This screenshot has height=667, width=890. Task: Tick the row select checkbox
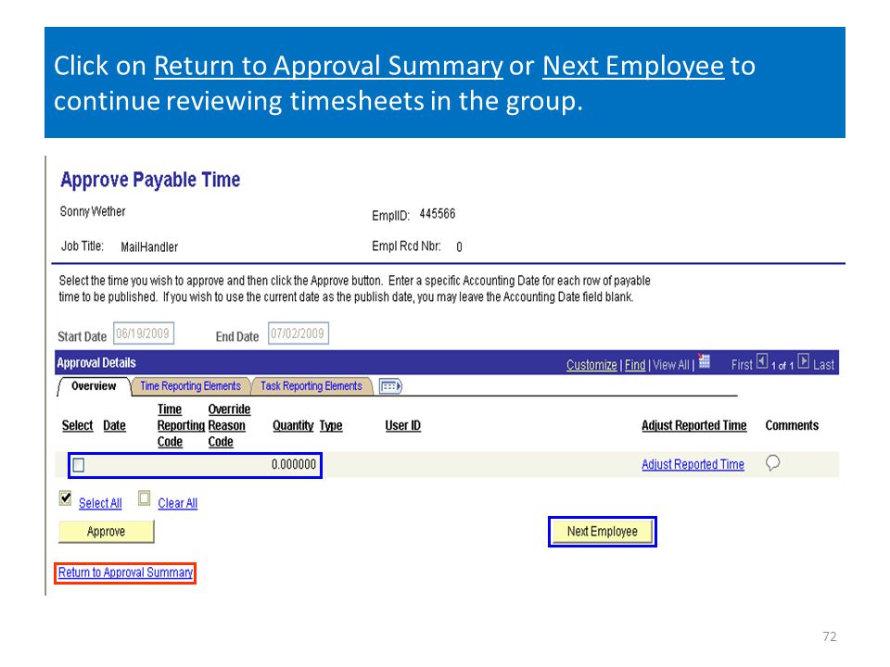coord(79,465)
